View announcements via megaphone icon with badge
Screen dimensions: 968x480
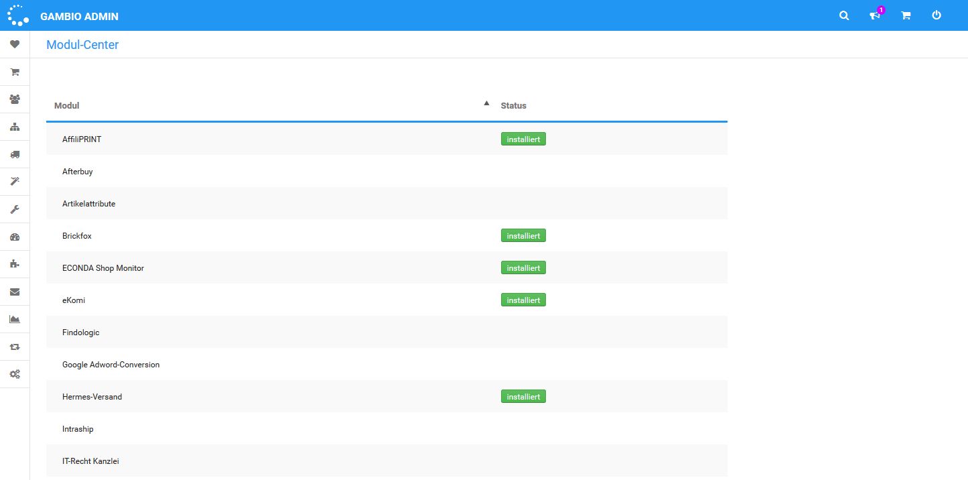click(874, 15)
